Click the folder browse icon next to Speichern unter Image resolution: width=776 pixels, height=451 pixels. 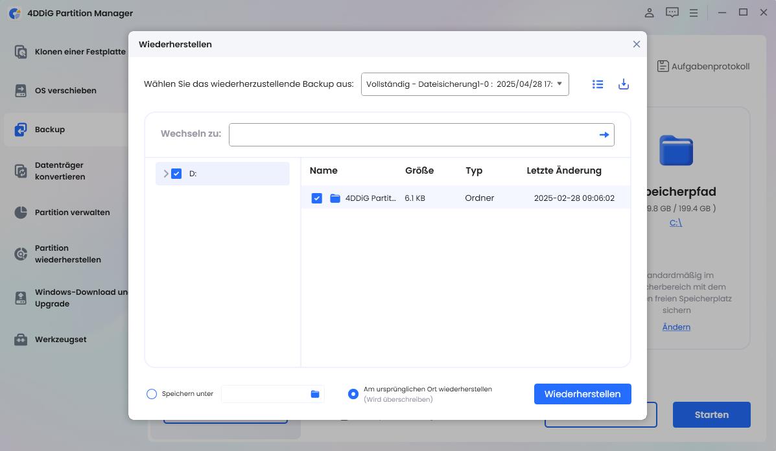coord(314,393)
